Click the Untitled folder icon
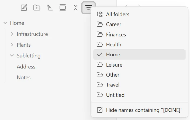Image resolution: width=190 pixels, height=120 pixels. point(100,95)
